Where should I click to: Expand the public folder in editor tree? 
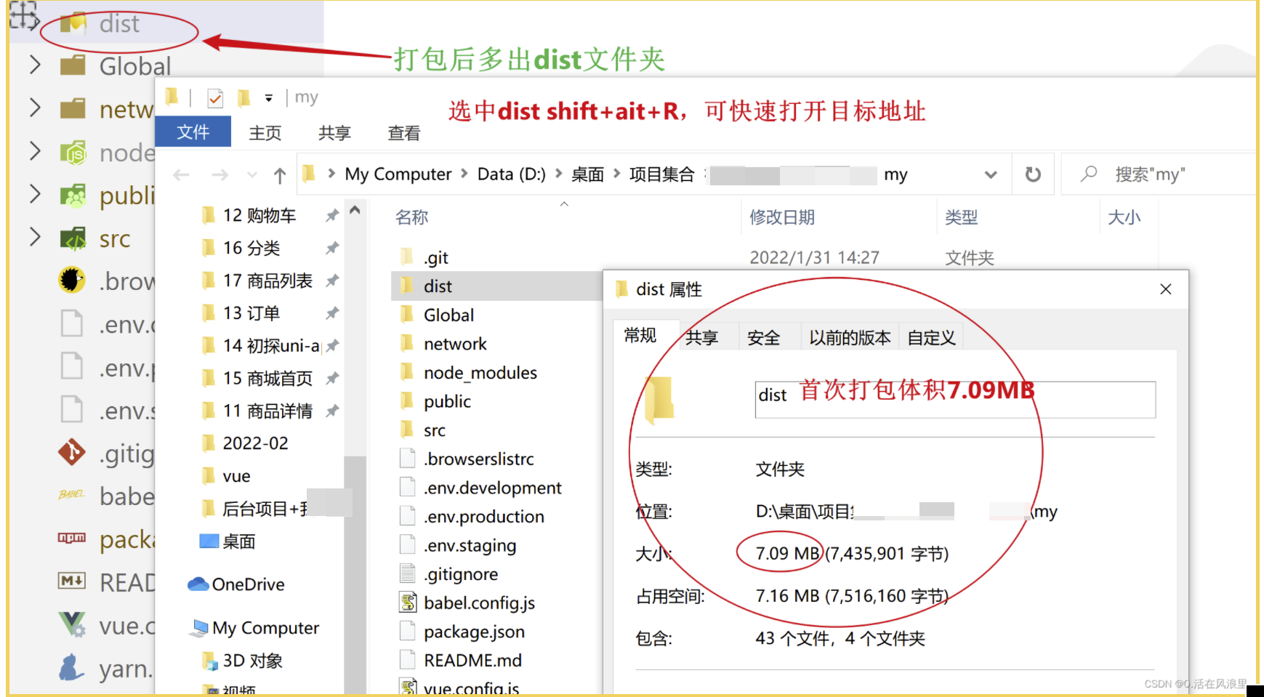(34, 194)
